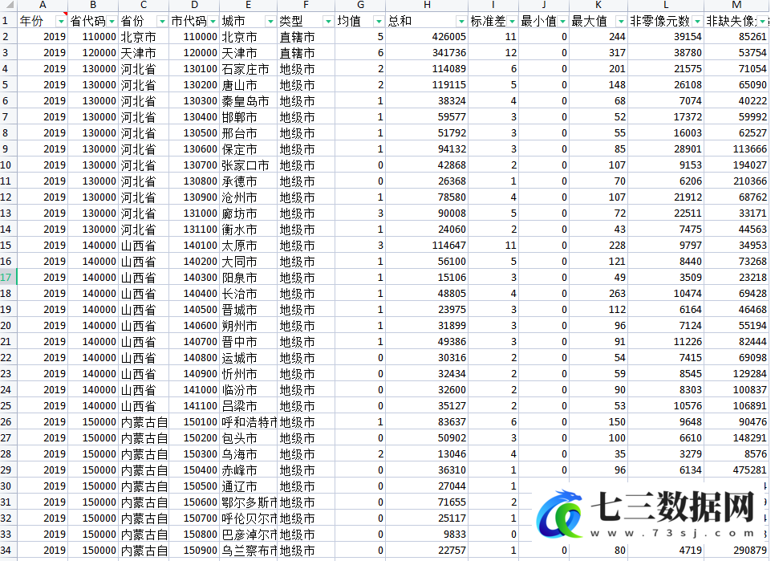Screen dimensions: 783x561
Task: Click cell containing 长治市
Action: pyautogui.click(x=248, y=293)
